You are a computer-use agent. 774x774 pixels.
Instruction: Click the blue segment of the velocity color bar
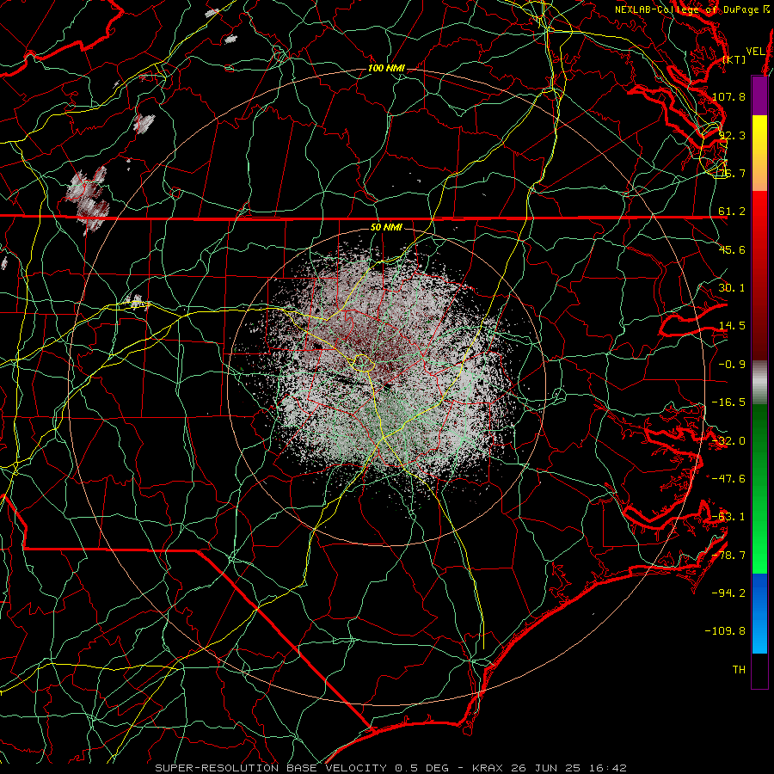point(759,613)
